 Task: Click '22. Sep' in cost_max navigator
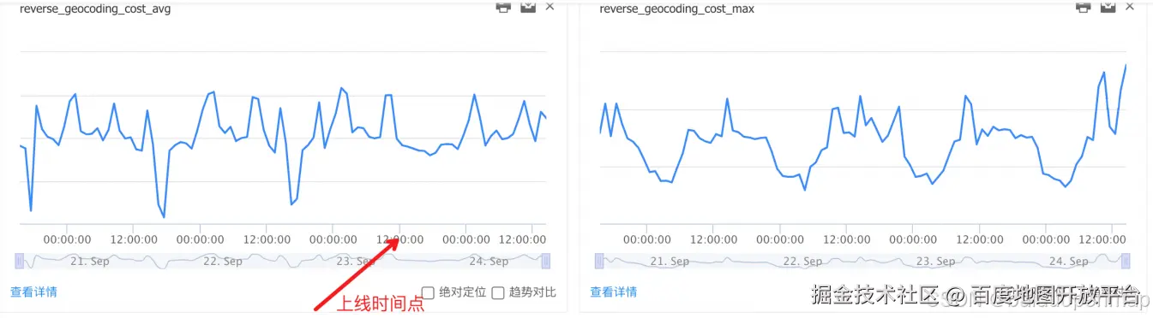802,262
